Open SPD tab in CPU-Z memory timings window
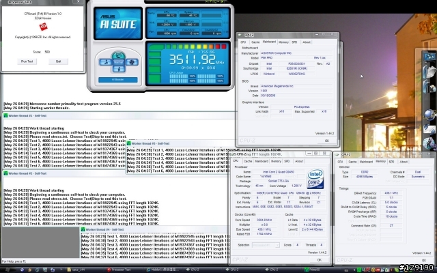 coord(391,162)
